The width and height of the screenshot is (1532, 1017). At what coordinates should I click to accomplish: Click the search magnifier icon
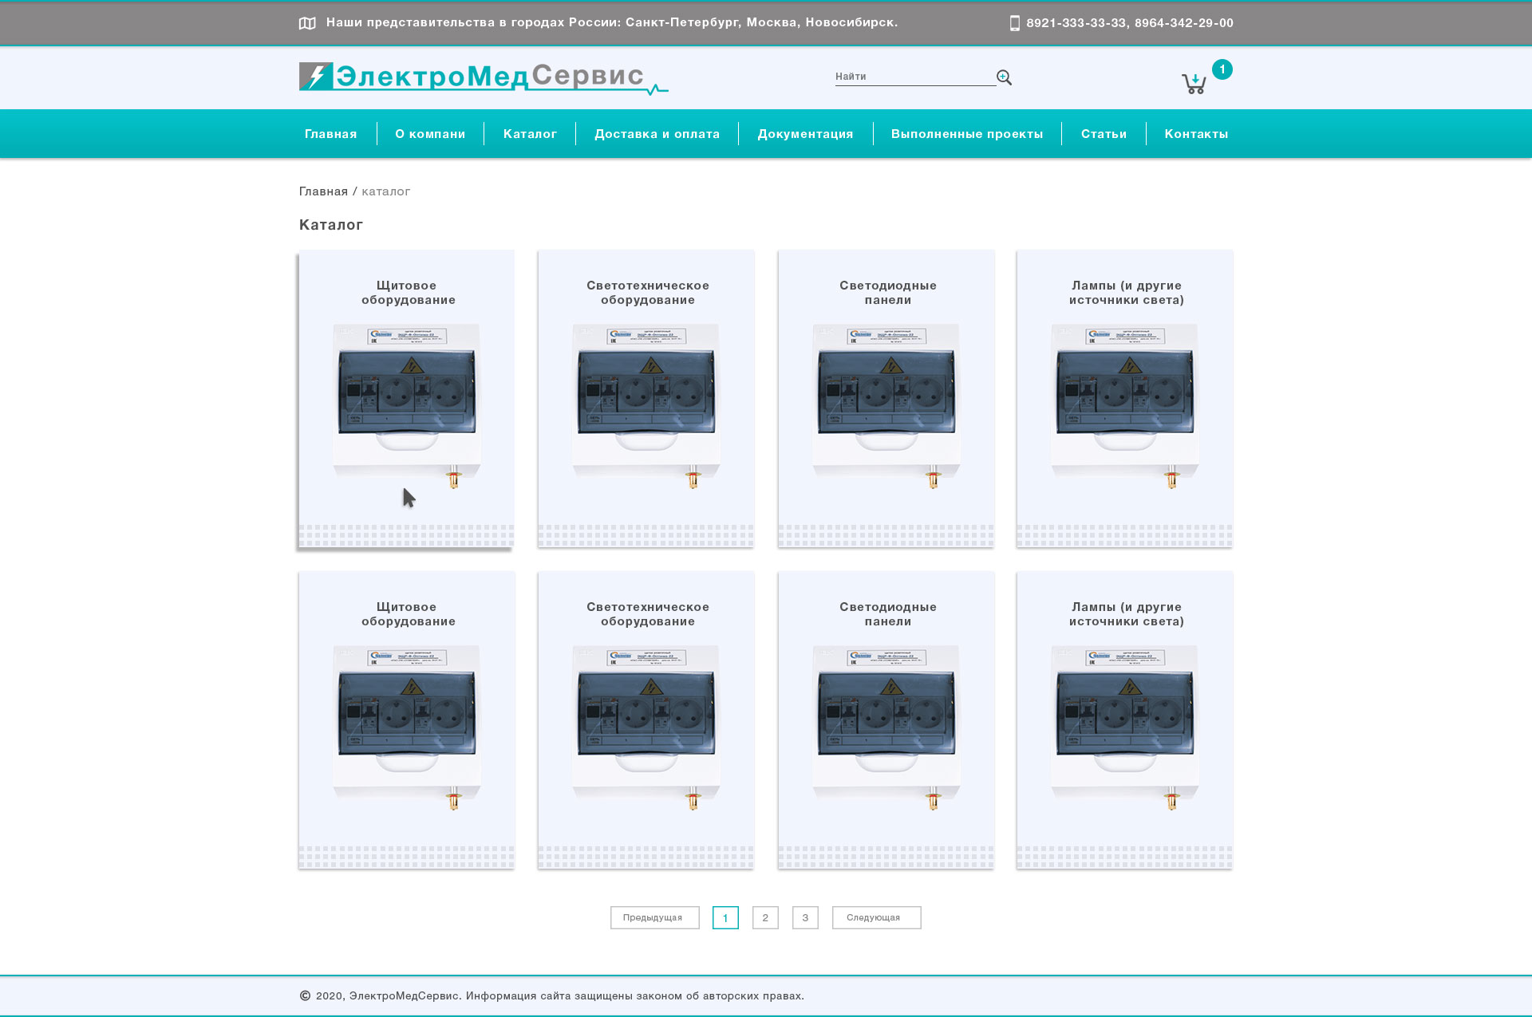click(x=1004, y=77)
